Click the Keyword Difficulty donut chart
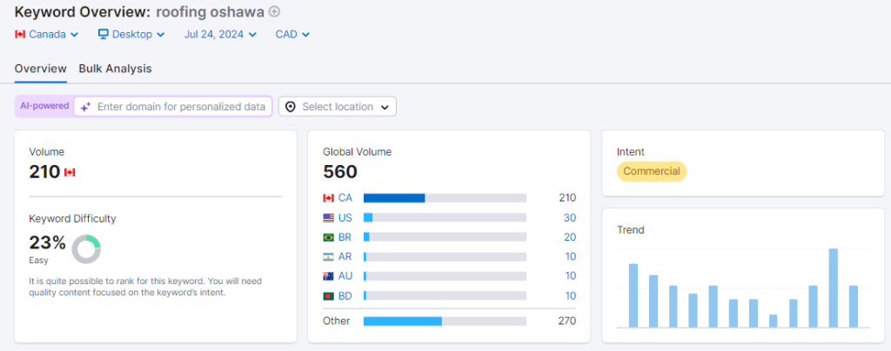 [86, 249]
